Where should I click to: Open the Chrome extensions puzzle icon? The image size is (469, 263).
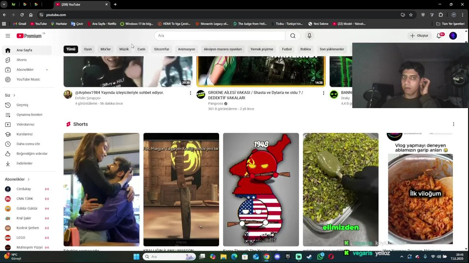click(441, 15)
